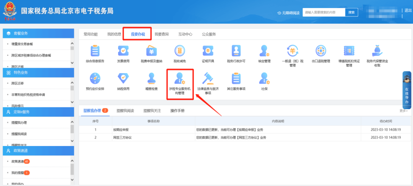This screenshot has height=186, width=413.
Task: Click the 搜索 button
Action: coord(351,12)
